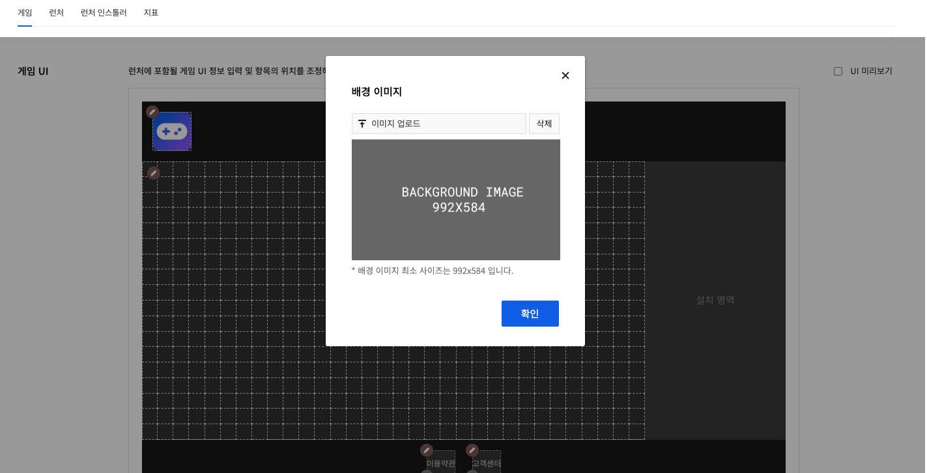Click the pencil icon next to 고객센터
927x473 pixels.
tap(472, 450)
